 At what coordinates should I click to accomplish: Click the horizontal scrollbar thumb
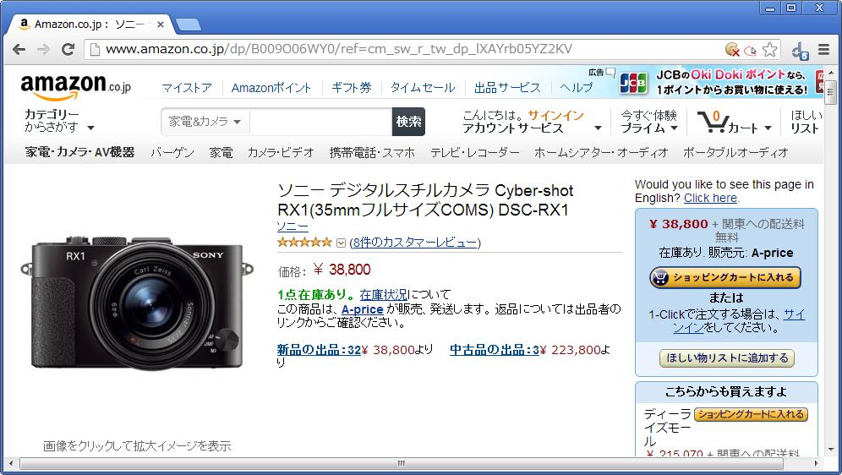click(x=401, y=463)
